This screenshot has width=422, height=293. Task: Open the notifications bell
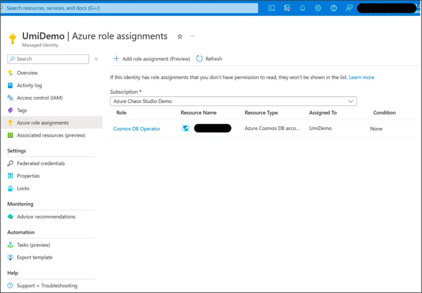[302, 8]
